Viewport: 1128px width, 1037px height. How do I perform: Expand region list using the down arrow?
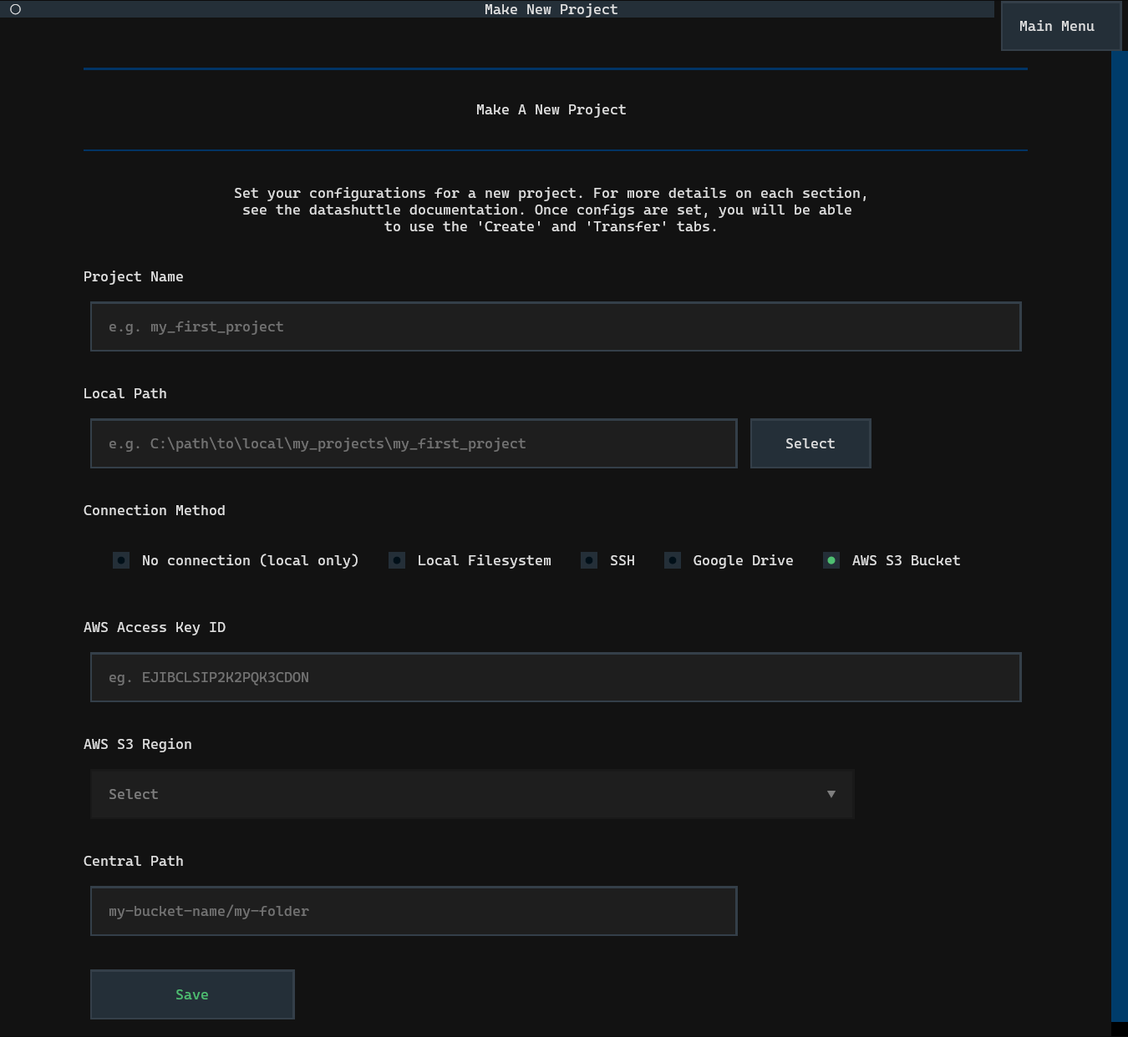pos(831,794)
